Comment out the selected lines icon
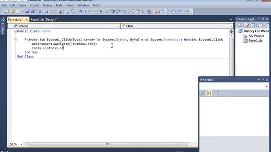Image resolution: width=271 pixels, height=152 pixels. click(x=67, y=11)
